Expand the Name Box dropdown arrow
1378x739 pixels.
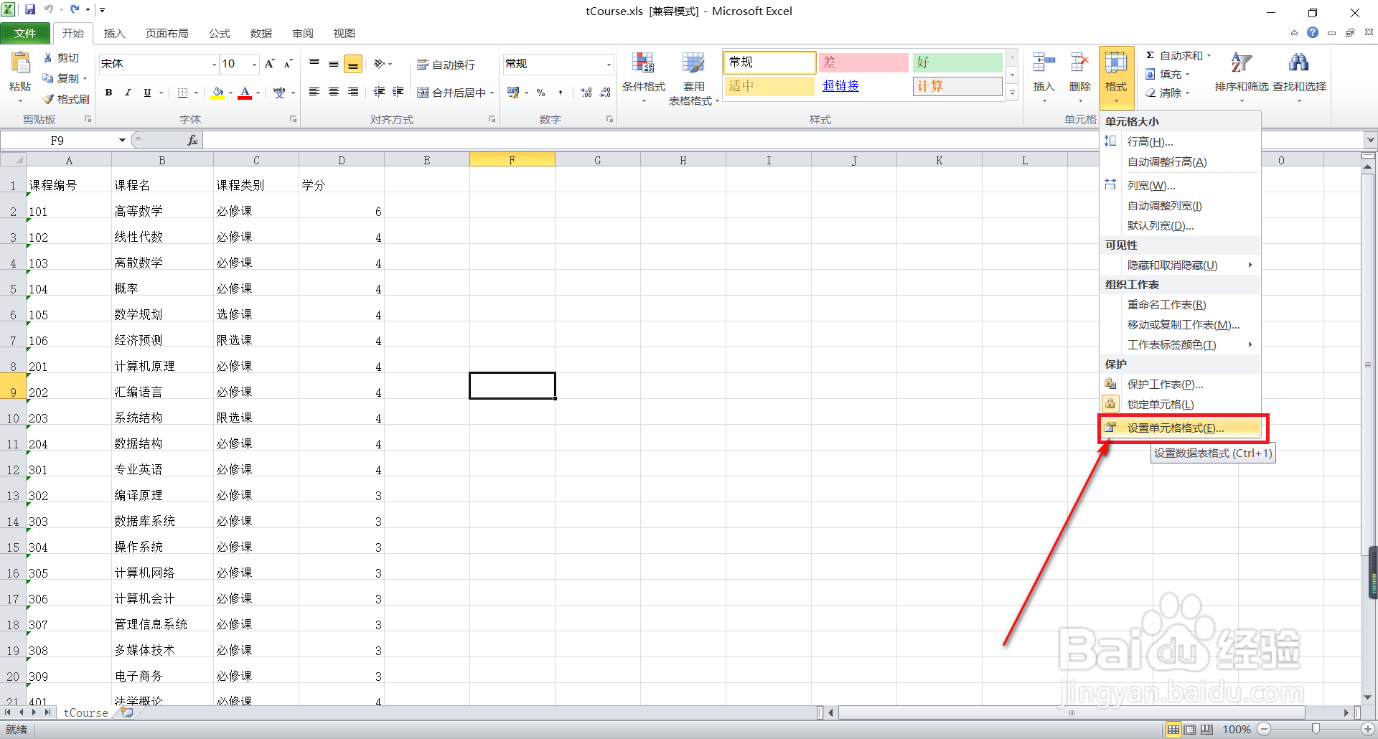tap(122, 141)
